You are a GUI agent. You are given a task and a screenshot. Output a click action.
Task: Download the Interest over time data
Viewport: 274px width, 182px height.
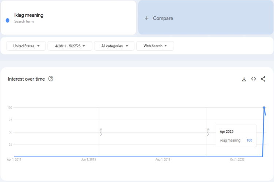pos(244,79)
